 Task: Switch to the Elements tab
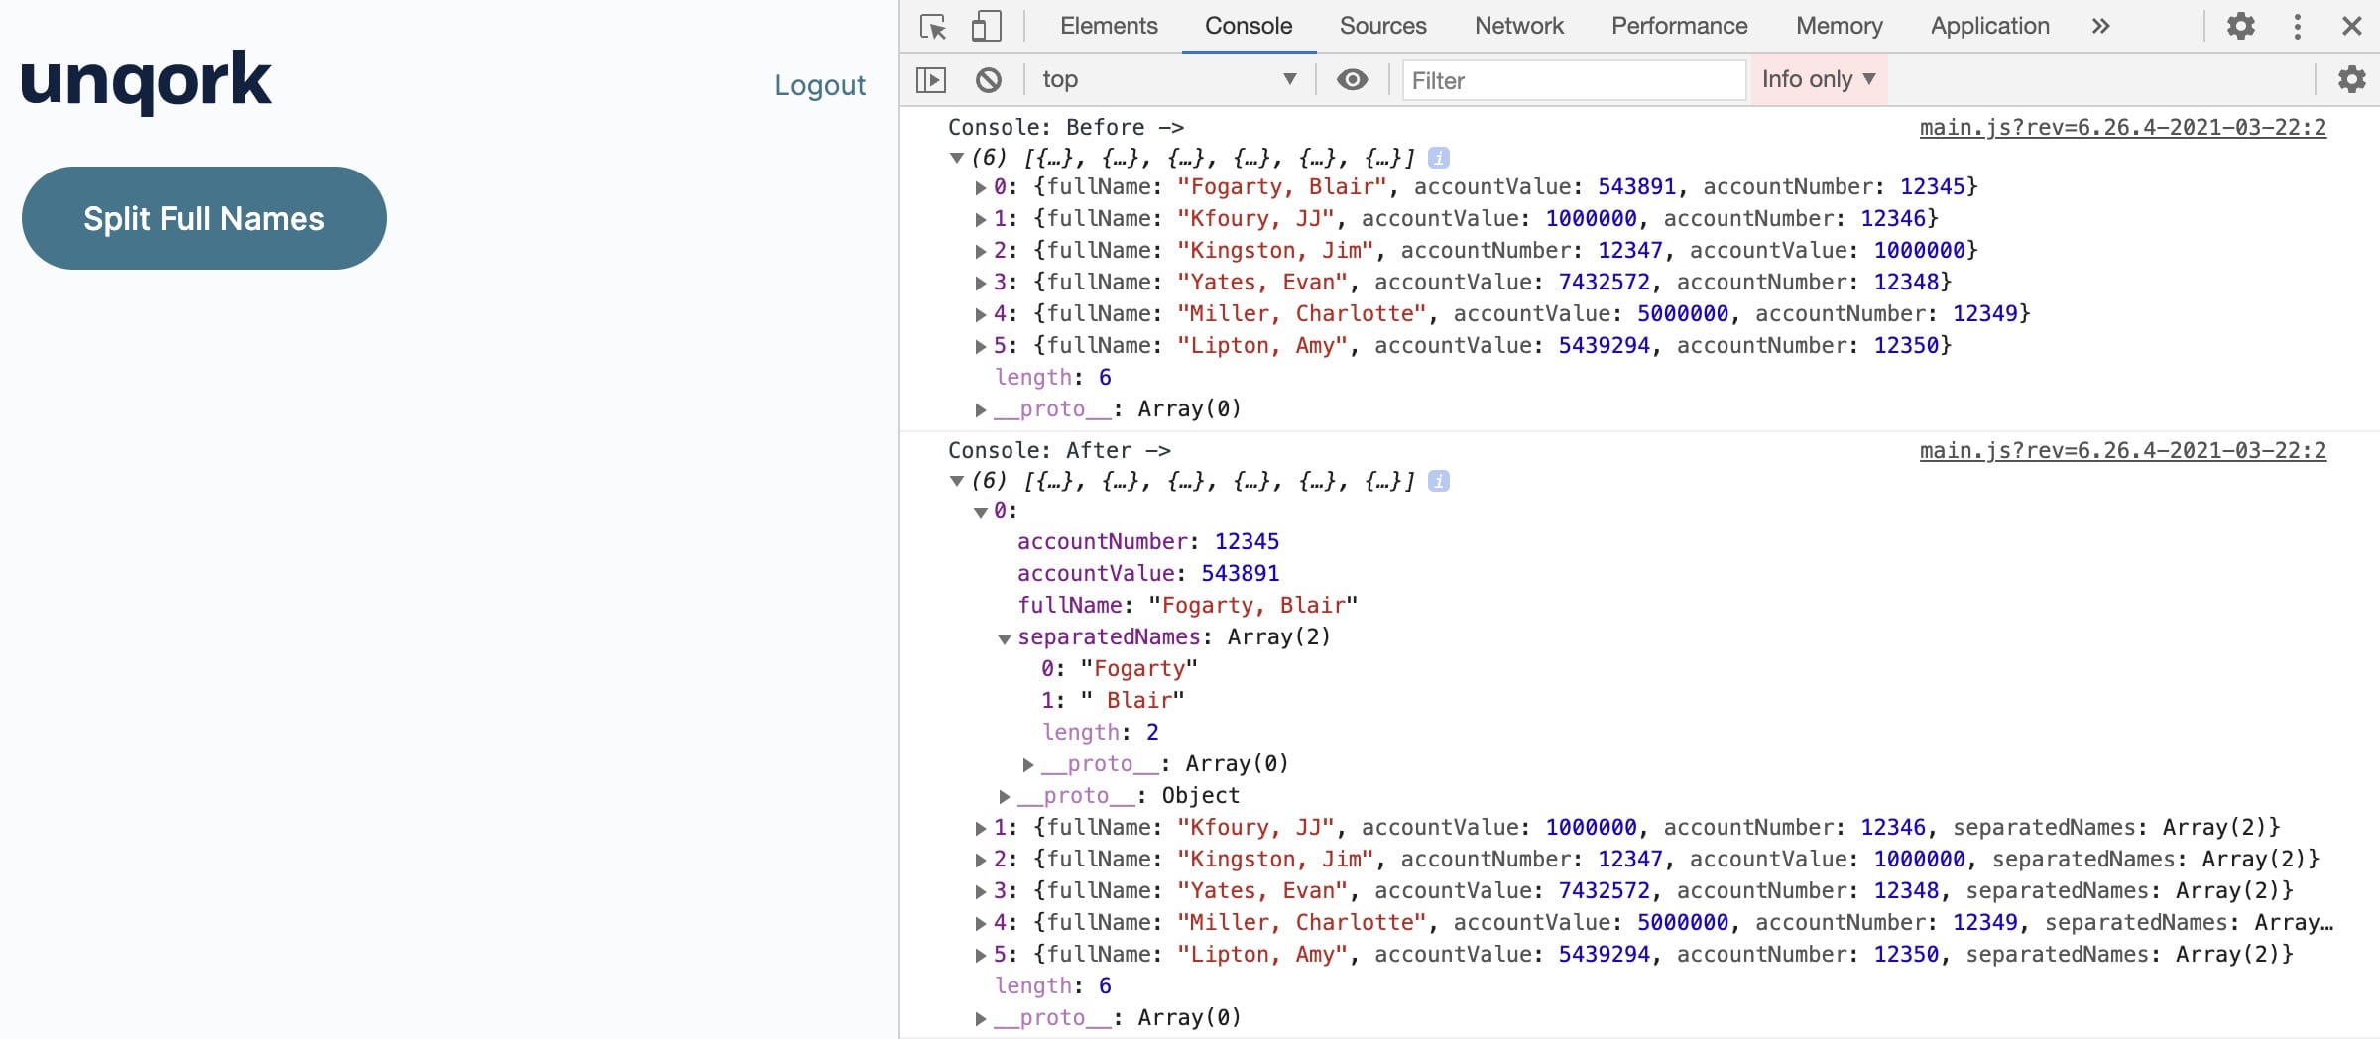point(1109,26)
